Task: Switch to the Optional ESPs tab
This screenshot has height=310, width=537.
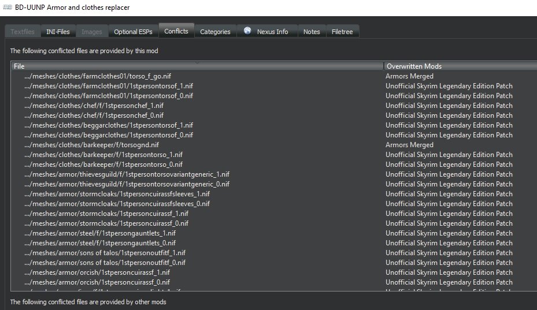Action: pos(133,32)
